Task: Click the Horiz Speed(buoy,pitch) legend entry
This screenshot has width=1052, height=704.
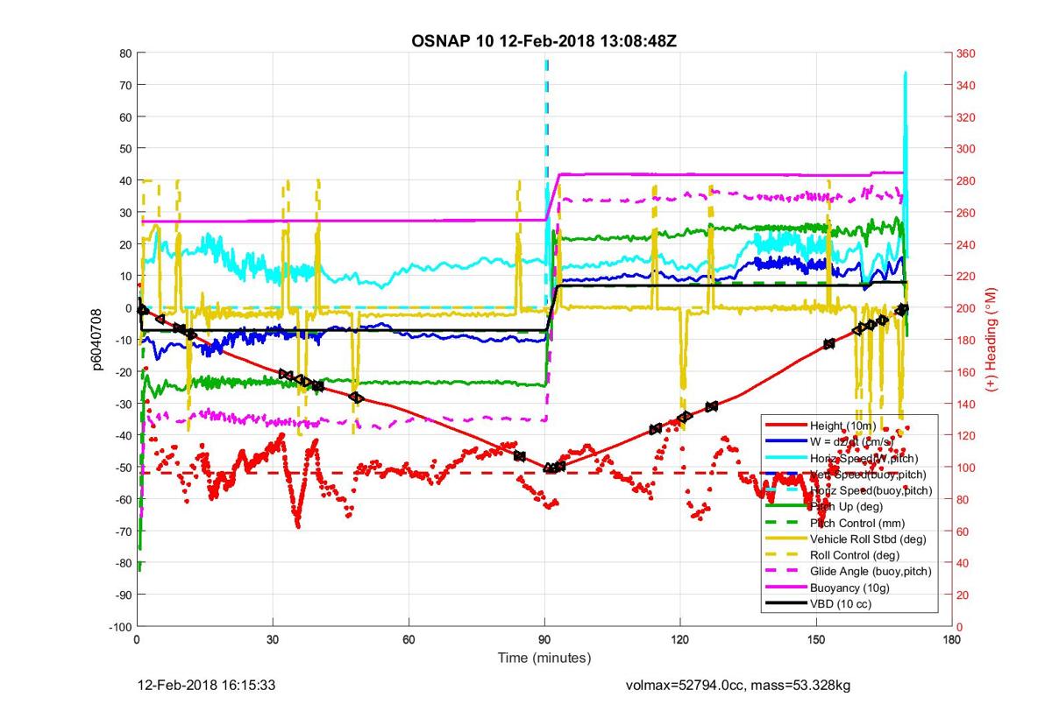Action: [871, 490]
